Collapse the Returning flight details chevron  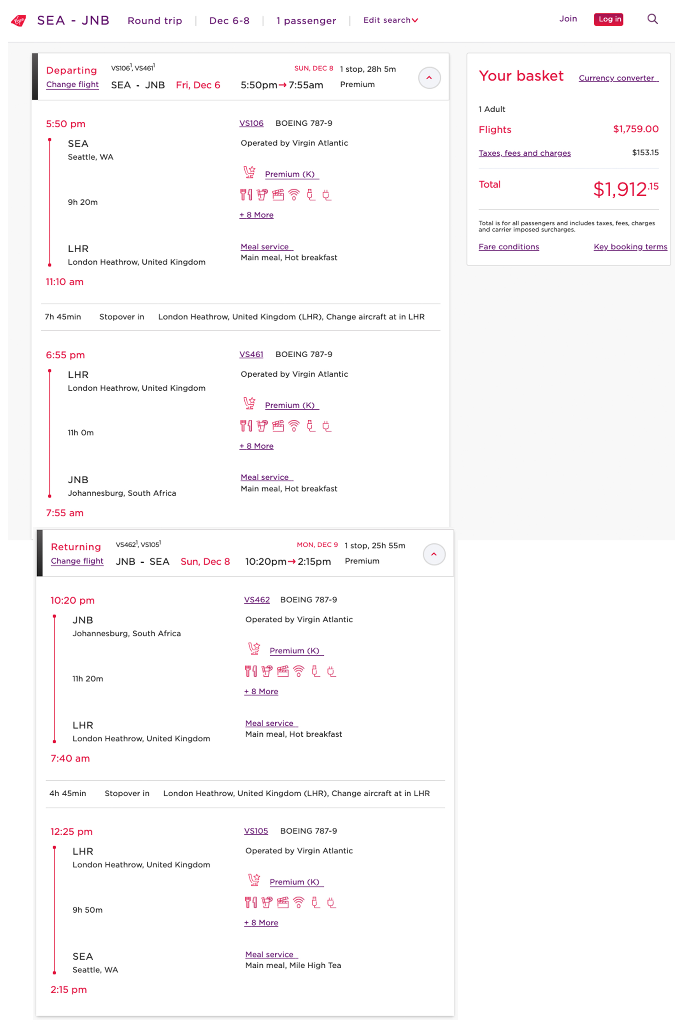point(434,554)
